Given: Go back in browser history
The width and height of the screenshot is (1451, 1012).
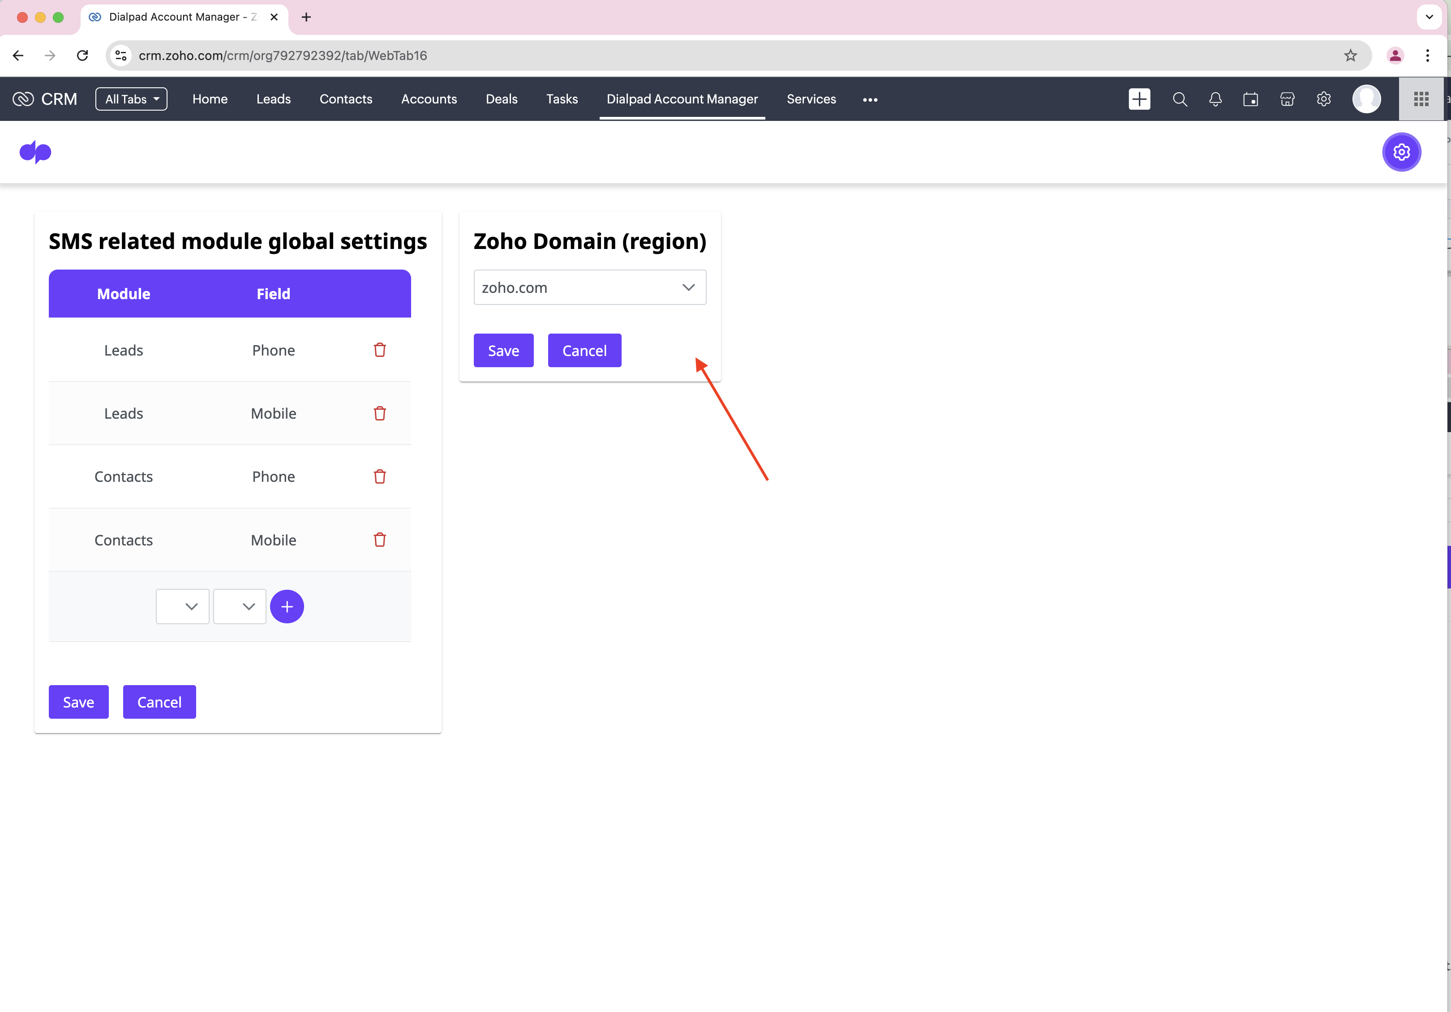Looking at the screenshot, I should click(x=18, y=56).
